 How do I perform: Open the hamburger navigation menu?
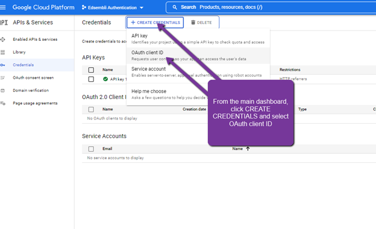click(2, 7)
